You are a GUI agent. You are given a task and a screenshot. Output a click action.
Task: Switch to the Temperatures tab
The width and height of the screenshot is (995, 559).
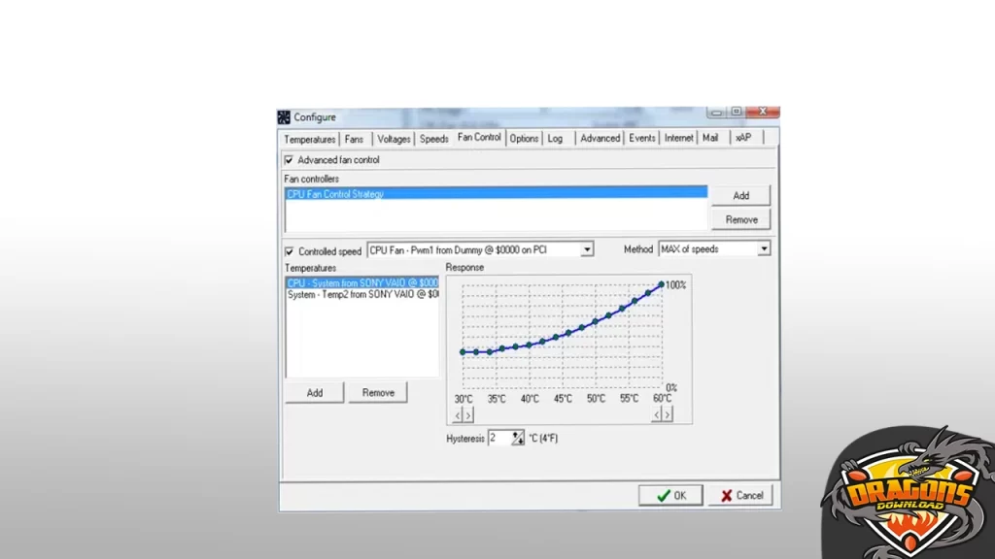(x=308, y=139)
